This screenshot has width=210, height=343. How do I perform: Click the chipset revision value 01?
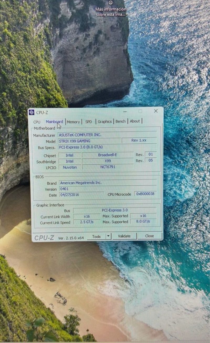(151, 154)
